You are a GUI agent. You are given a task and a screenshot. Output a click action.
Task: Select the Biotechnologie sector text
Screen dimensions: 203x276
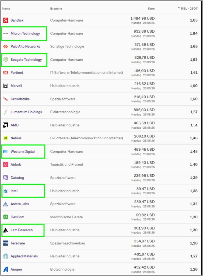(62, 269)
